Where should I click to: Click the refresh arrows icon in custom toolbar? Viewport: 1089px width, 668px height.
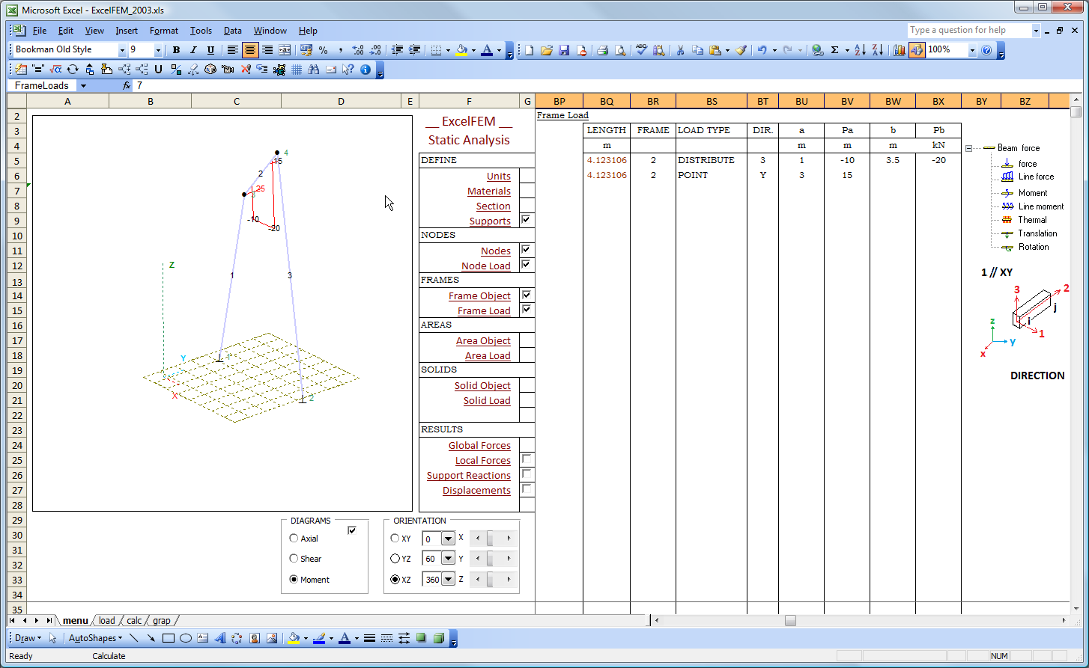[x=73, y=70]
